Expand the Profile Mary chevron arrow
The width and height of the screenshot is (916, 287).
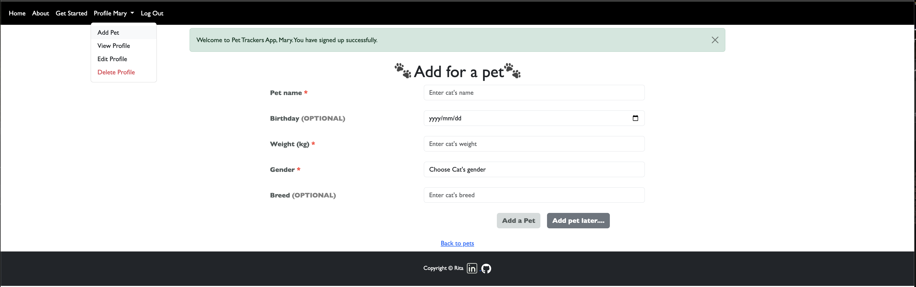132,13
